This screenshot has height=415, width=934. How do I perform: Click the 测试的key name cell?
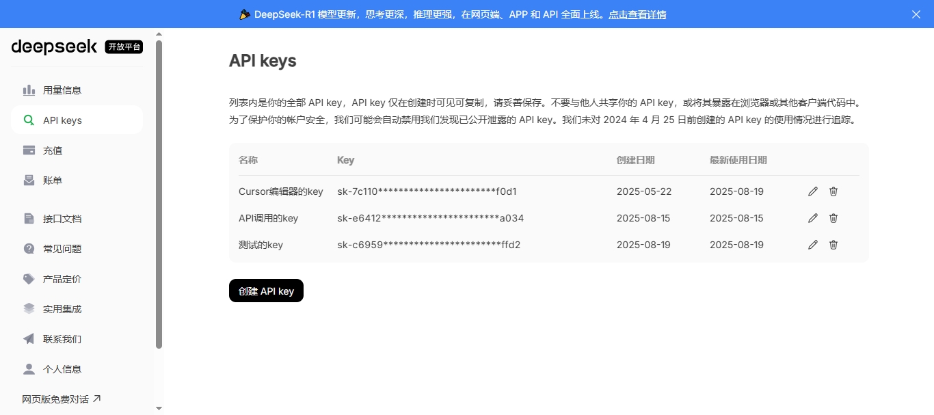[261, 245]
